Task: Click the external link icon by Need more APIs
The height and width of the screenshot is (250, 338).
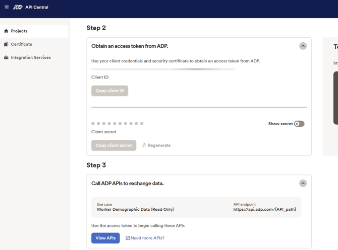Action: click(x=128, y=238)
